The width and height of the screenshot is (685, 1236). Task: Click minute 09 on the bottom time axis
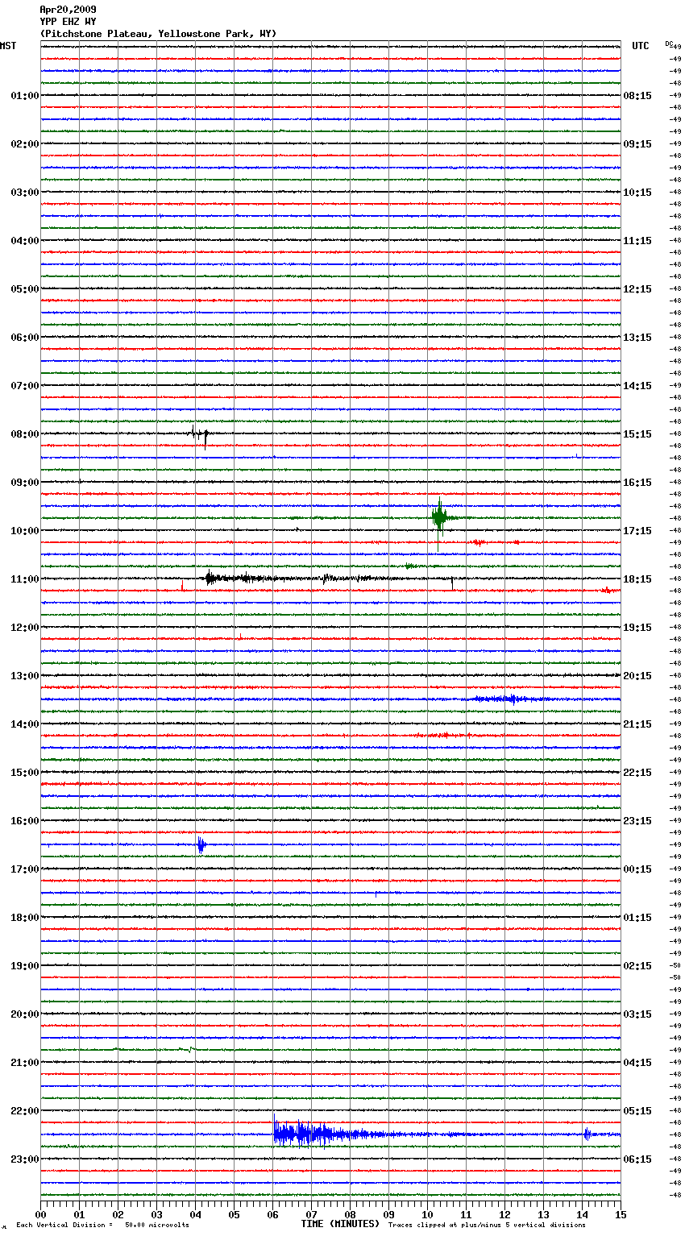[388, 1214]
